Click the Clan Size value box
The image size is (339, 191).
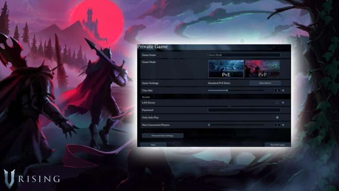tap(277, 90)
